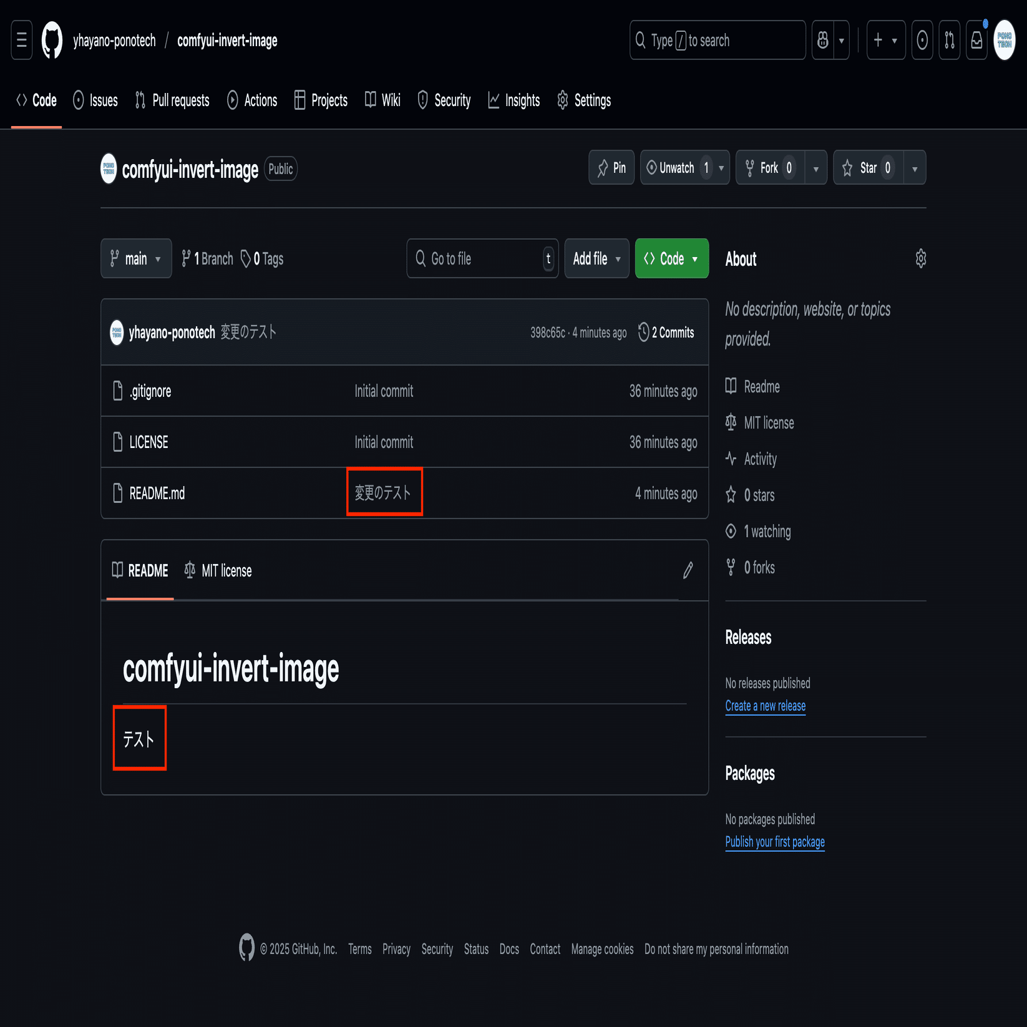The image size is (1027, 1027).
Task: Expand the Add file dropdown
Action: pyautogui.click(x=597, y=258)
